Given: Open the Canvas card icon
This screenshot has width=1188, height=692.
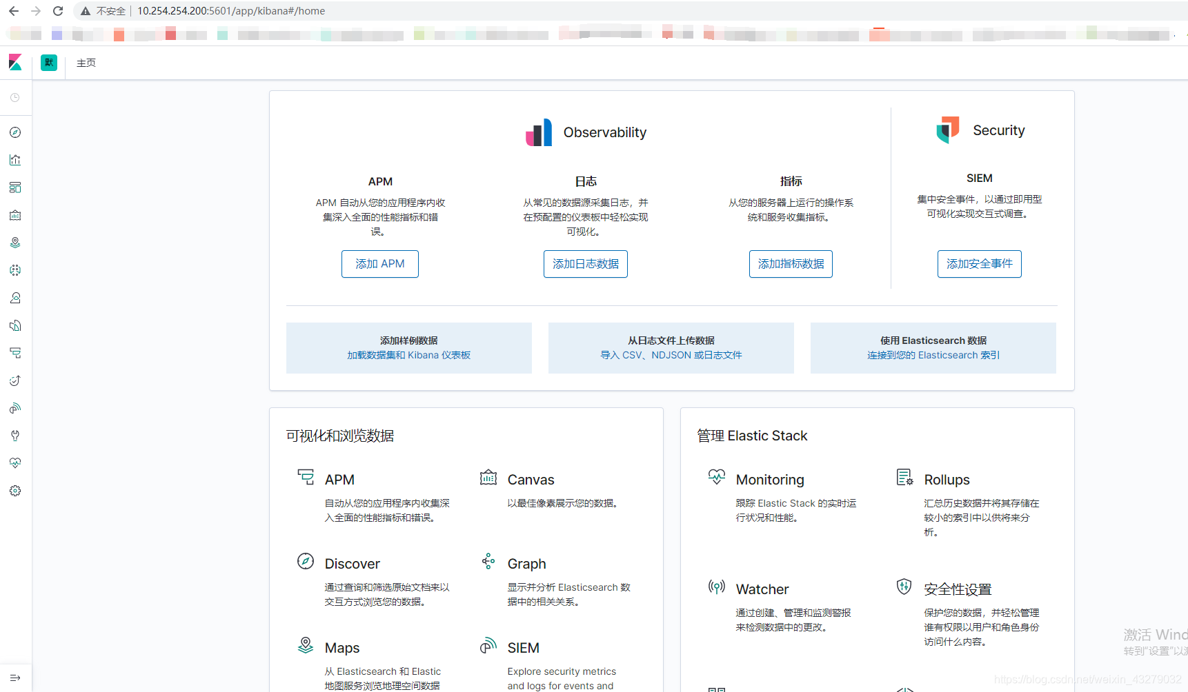Looking at the screenshot, I should (488, 477).
